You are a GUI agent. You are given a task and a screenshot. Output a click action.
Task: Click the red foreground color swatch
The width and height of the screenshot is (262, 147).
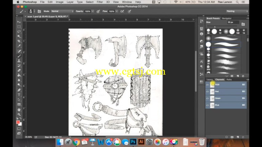[18, 122]
